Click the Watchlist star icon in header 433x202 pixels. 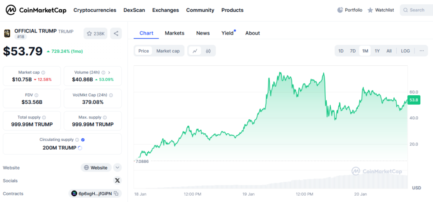(370, 10)
